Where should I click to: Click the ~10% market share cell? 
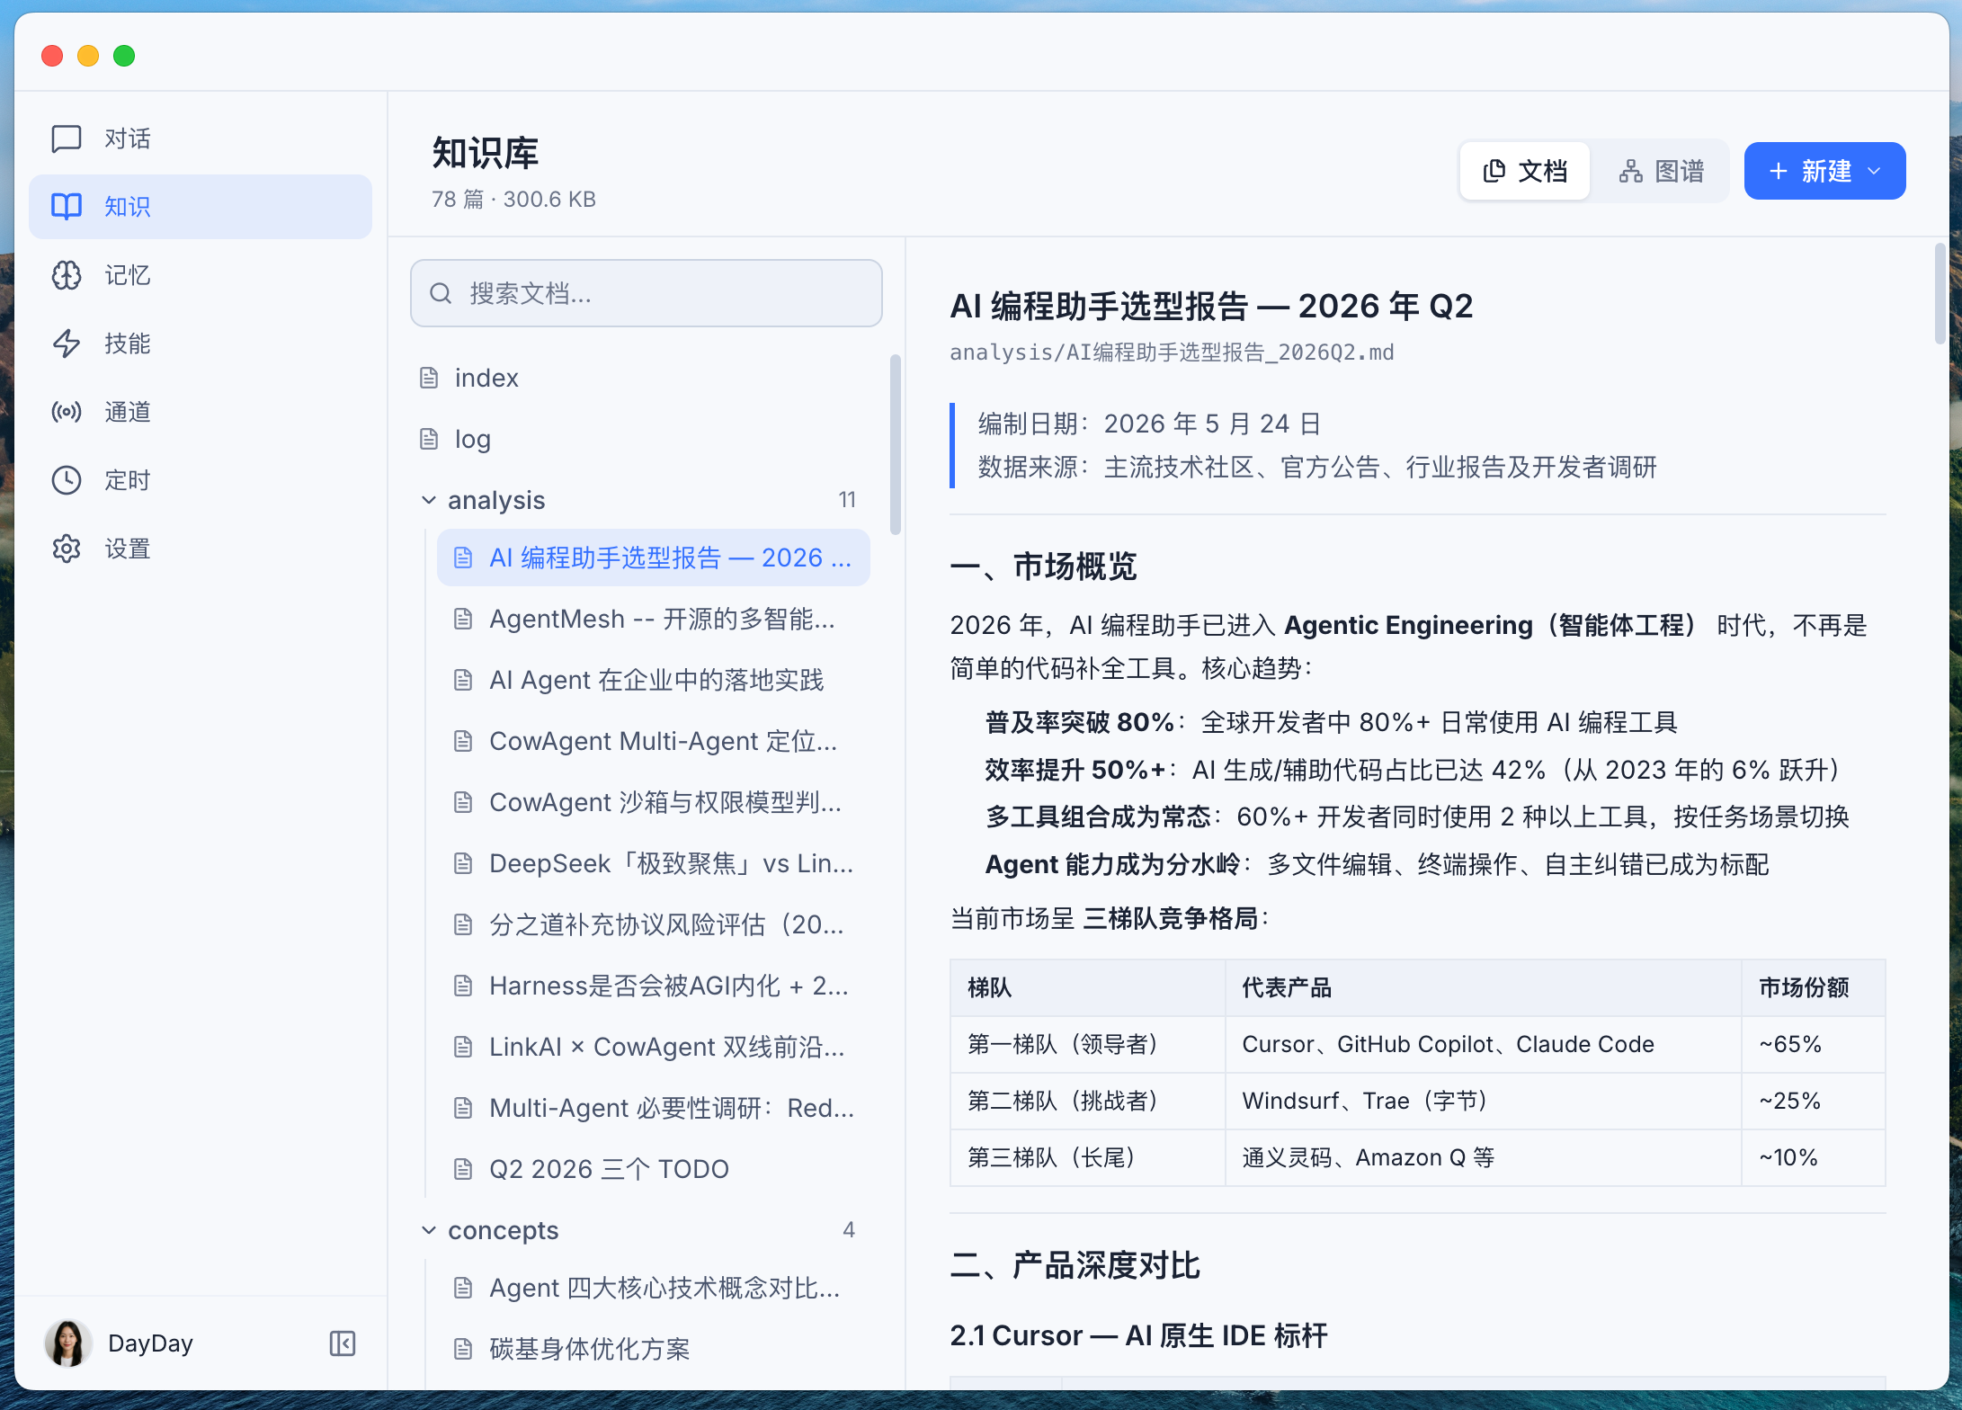(x=1814, y=1157)
